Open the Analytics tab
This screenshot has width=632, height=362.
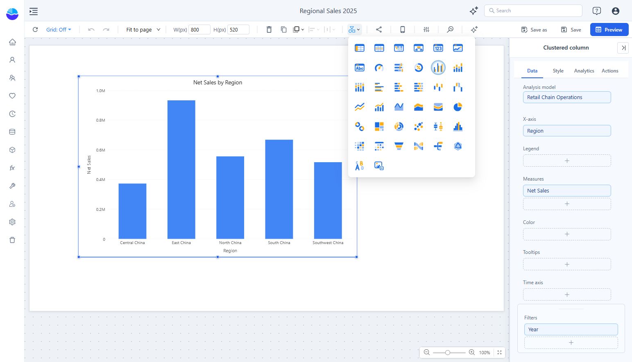(584, 71)
